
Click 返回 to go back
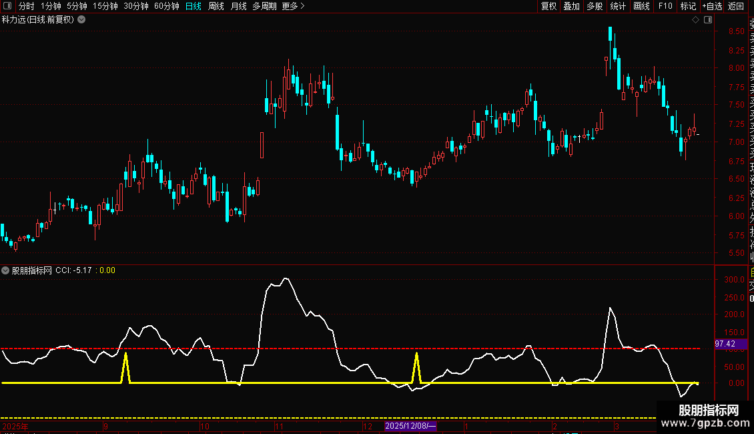point(735,6)
